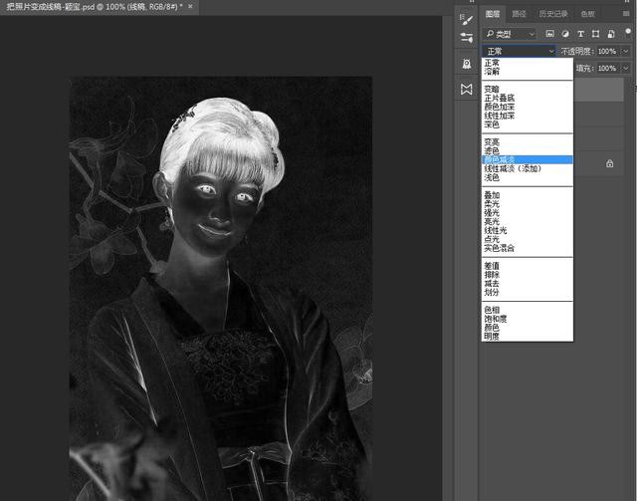Filter layers by type (T) icon
Screen dimensions: 637x501
581,34
